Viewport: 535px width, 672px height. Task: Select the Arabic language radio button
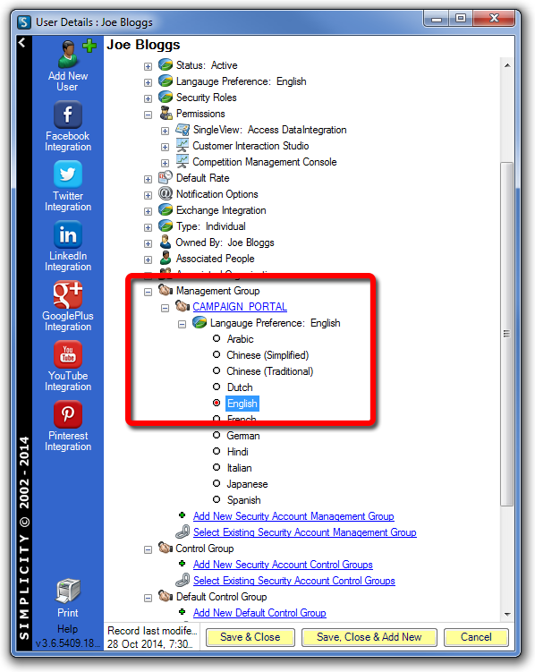217,338
